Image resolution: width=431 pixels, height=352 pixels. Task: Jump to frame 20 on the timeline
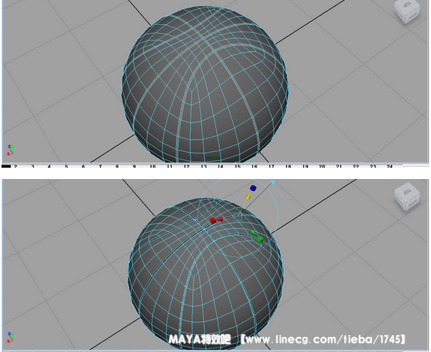322,166
